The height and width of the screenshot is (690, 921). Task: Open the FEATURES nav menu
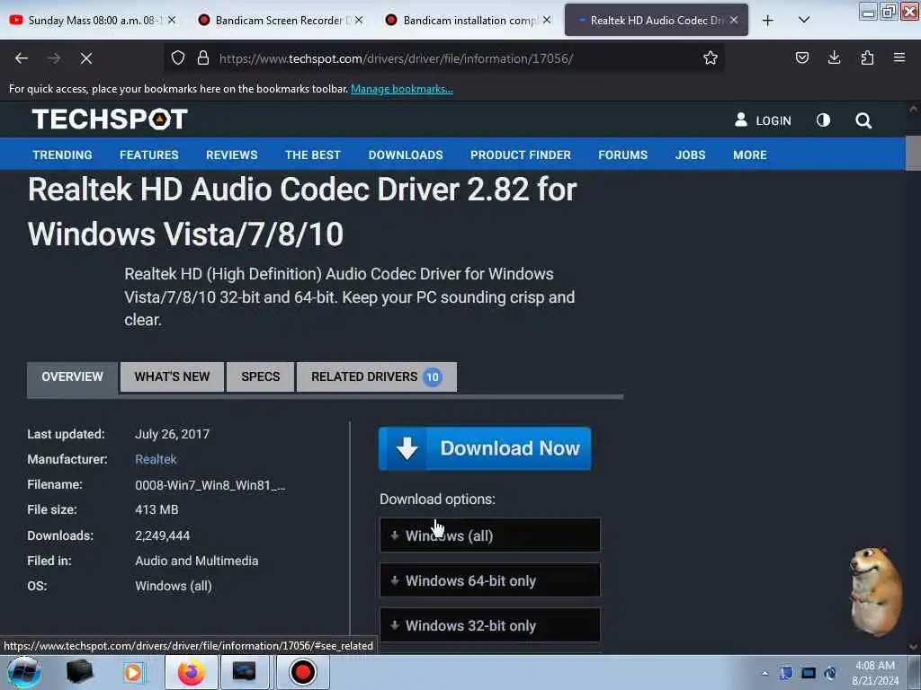149,155
